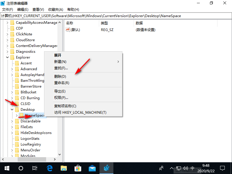232x174 pixels.
Task: Open File Explorer from the taskbar
Action: click(64, 168)
